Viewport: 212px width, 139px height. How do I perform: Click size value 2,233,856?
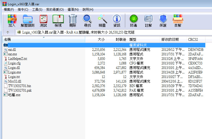point(99,50)
